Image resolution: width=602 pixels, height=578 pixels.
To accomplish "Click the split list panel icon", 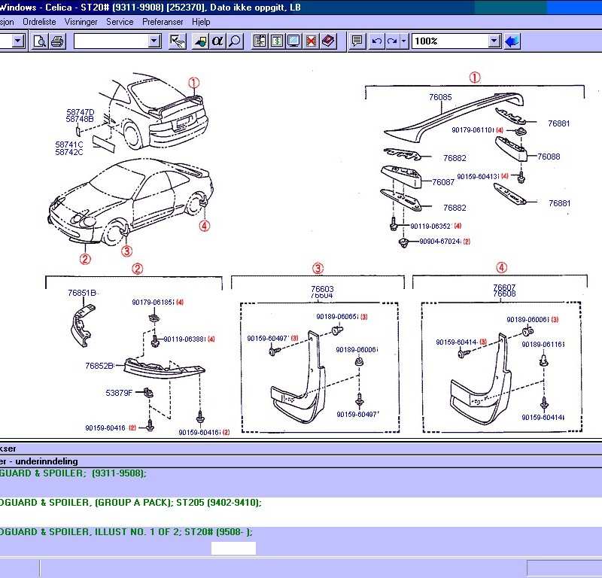I will tap(260, 41).
